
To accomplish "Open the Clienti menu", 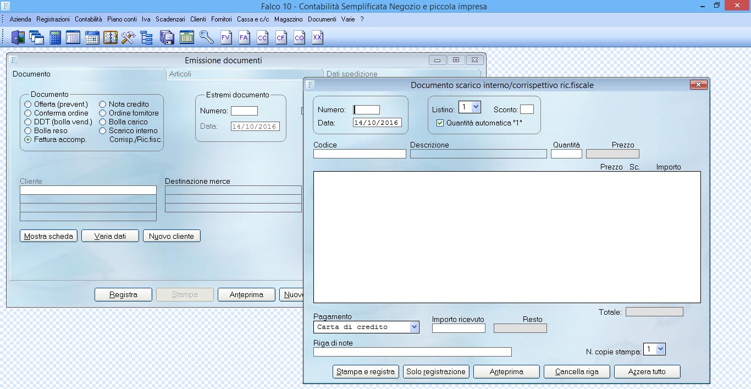I will coord(198,19).
